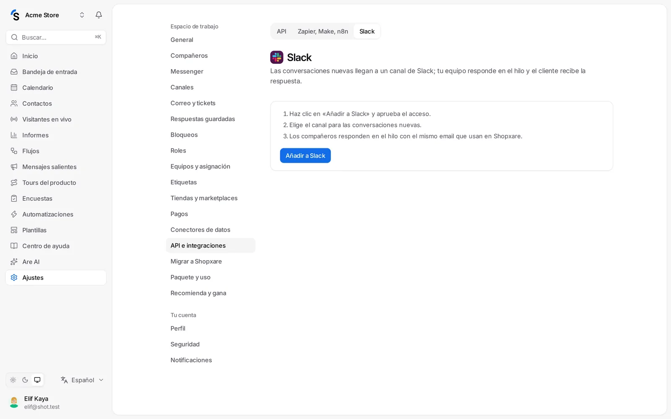This screenshot has height=419, width=671.
Task: Select the Slack tab
Action: coord(367,31)
